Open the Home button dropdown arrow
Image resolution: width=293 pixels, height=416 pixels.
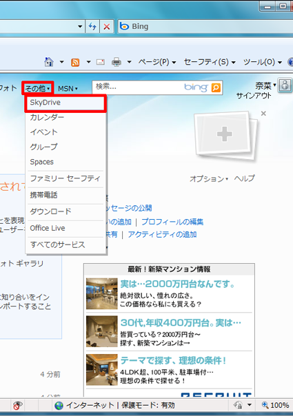pyautogui.click(x=61, y=62)
